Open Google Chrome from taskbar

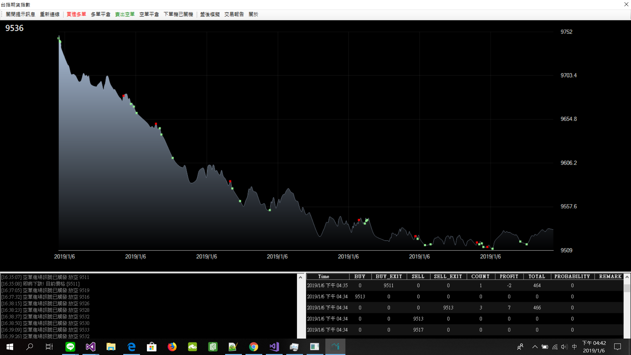[253, 347]
